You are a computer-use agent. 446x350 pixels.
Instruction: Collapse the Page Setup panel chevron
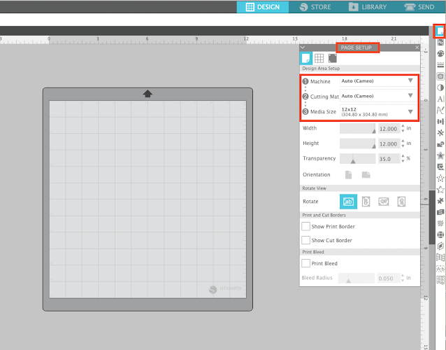click(x=303, y=48)
